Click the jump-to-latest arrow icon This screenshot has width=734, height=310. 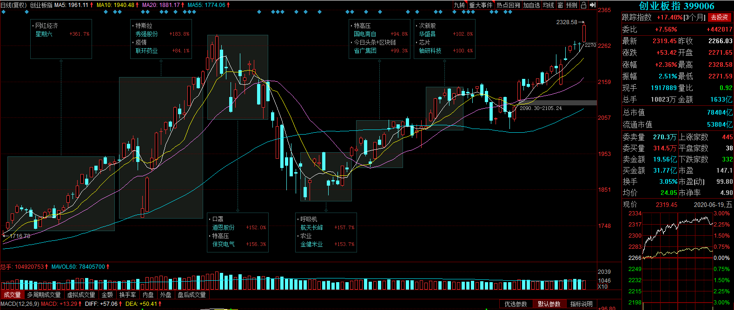(592, 5)
